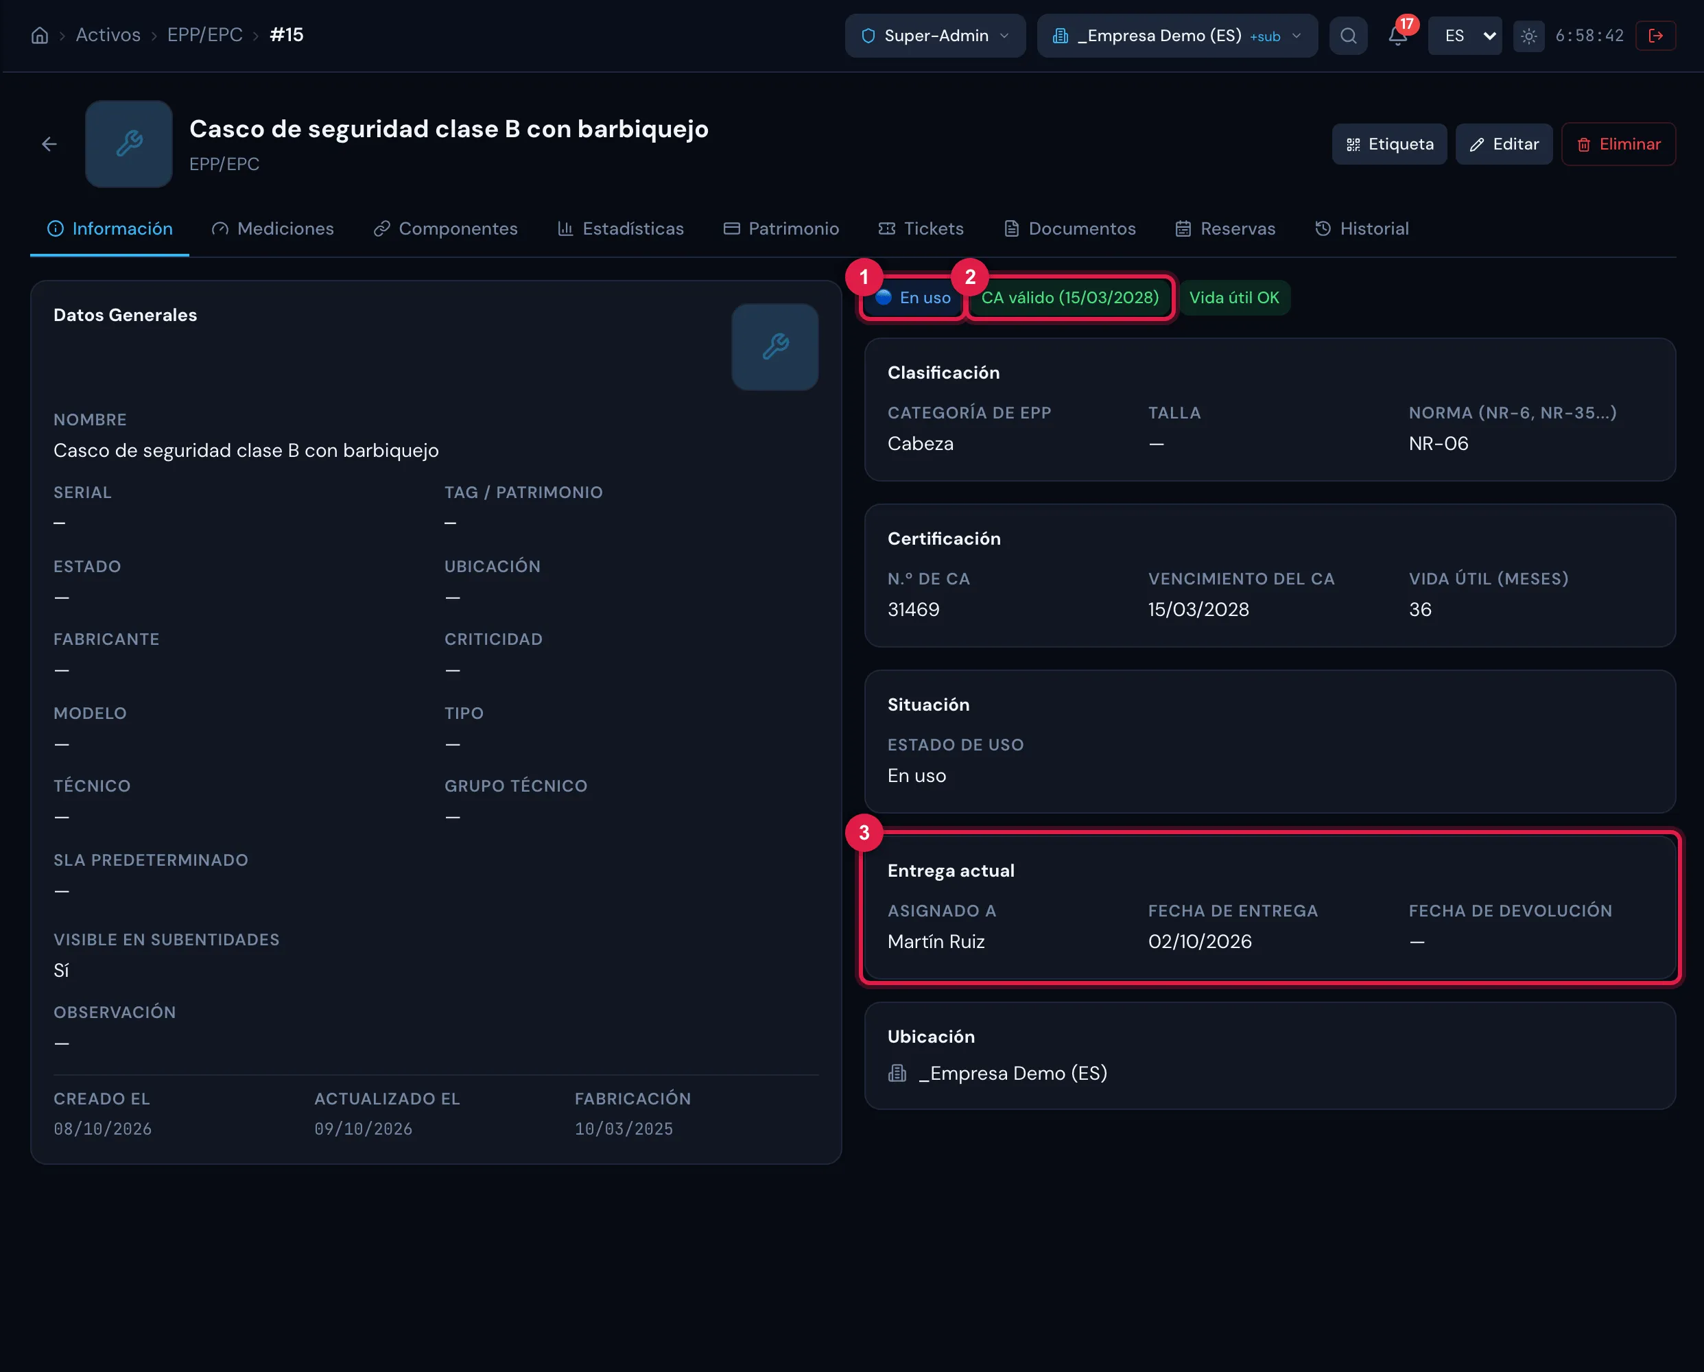The width and height of the screenshot is (1704, 1372).
Task: Click the CA number 31469
Action: [x=914, y=609]
